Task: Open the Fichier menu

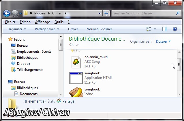Action: 10,22
